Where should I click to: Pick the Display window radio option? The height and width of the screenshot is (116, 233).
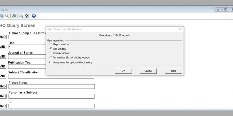(51, 53)
